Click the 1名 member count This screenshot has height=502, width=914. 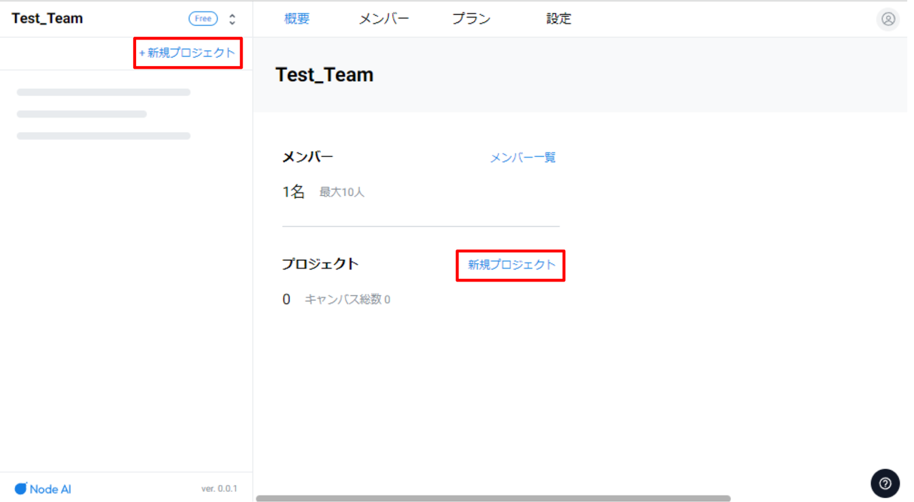(294, 193)
